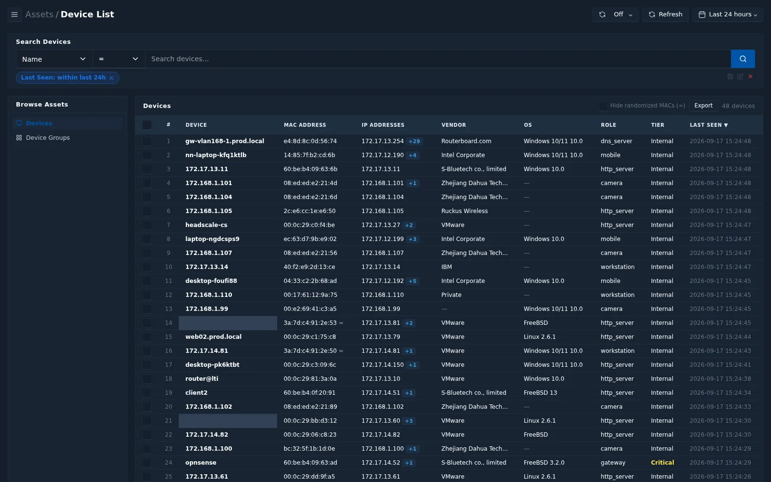Open device nn-laptop-kfq1ktlb

(x=216, y=155)
